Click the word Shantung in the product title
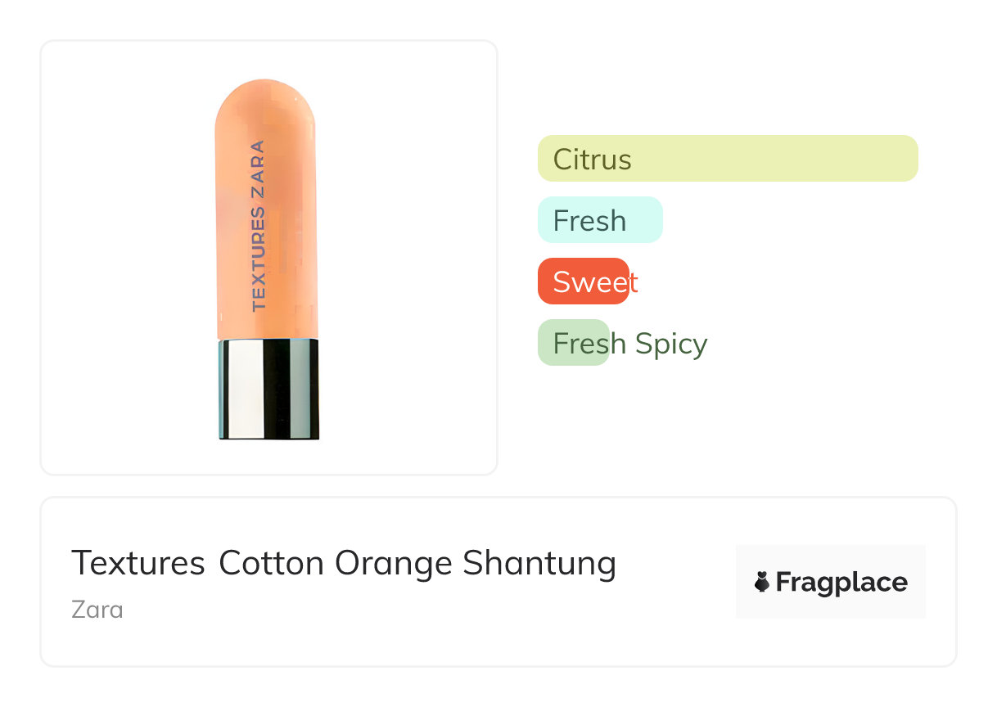 (539, 563)
